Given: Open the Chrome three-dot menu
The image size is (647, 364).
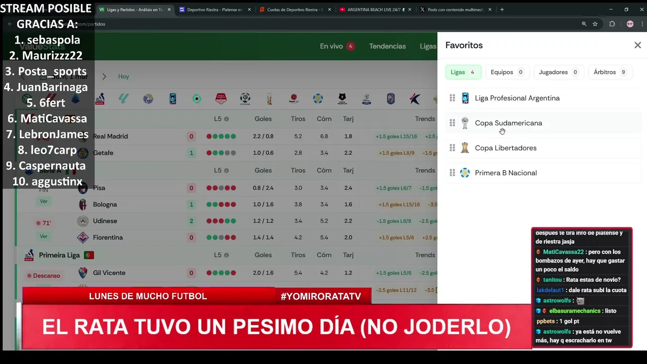Looking at the screenshot, I should click(x=641, y=24).
